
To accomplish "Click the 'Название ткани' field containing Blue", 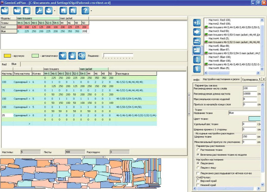I will click(243, 113).
